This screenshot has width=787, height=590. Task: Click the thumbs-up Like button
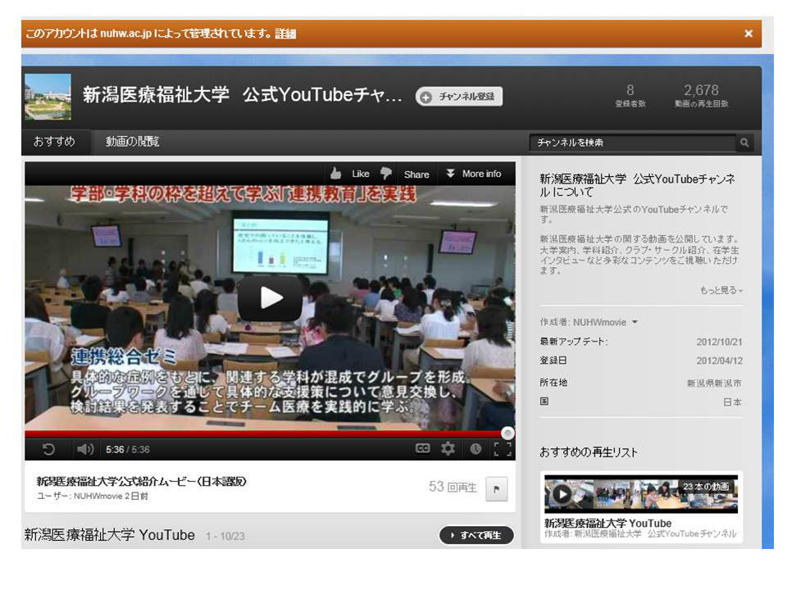350,174
